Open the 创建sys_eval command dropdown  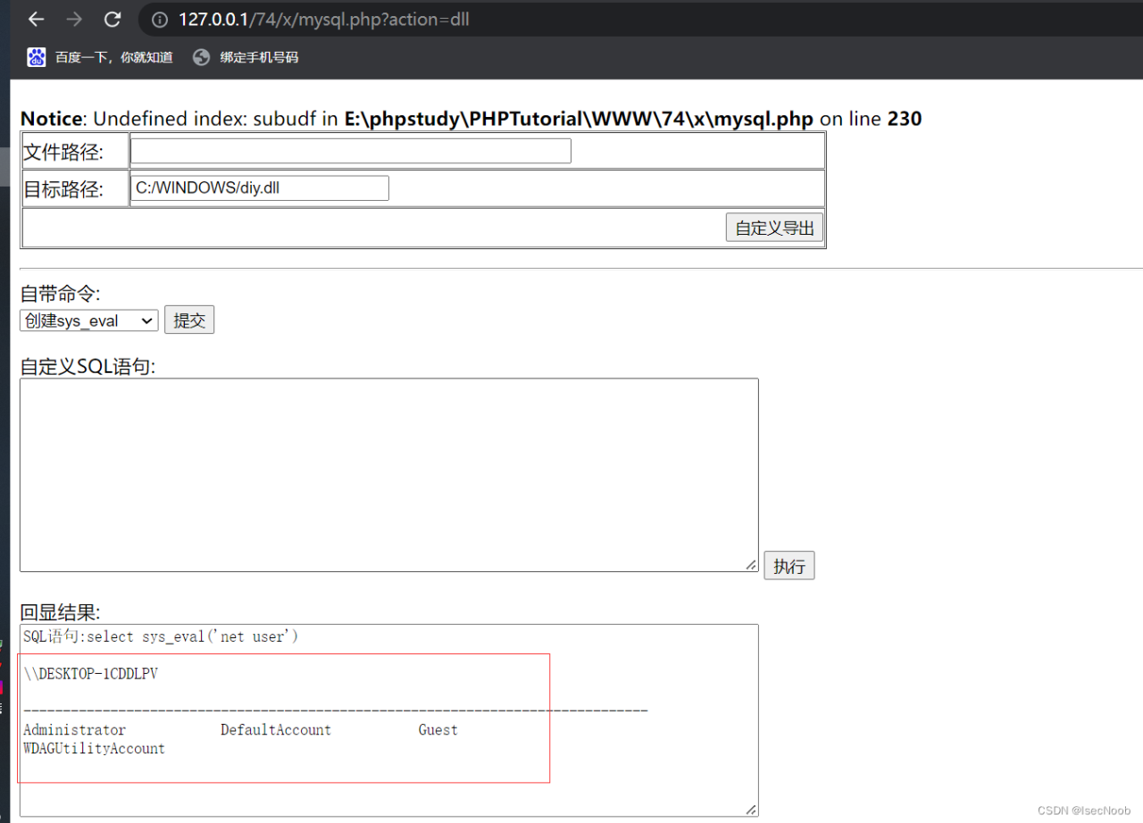pos(89,320)
